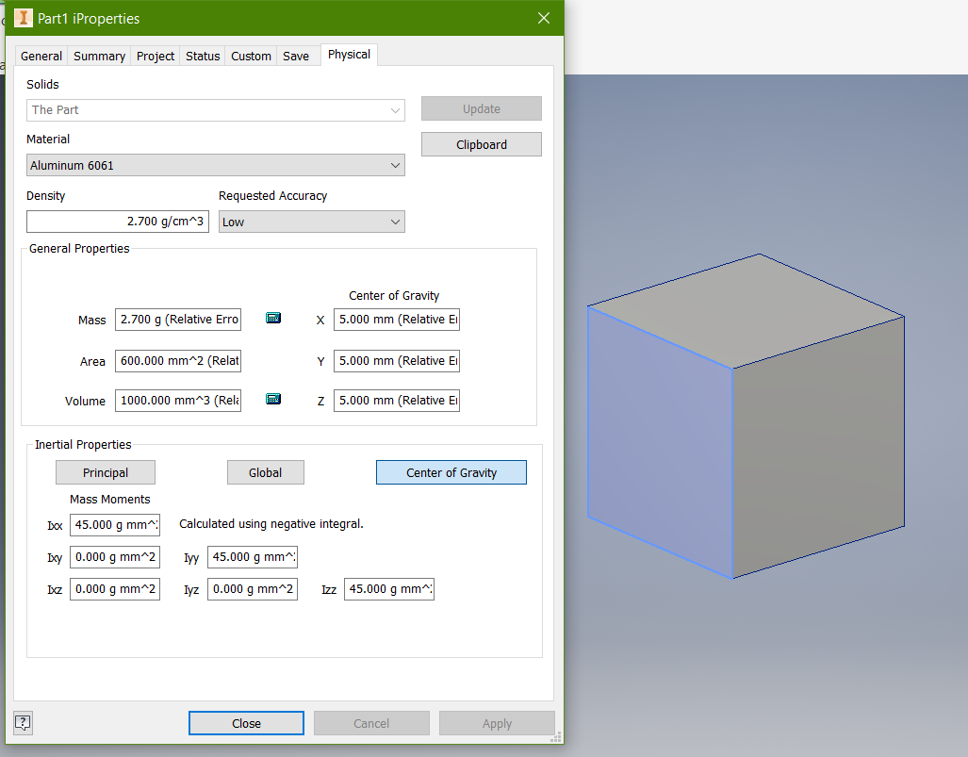The image size is (968, 757).
Task: Close the Part1 iProperties dialog with X
Action: (543, 18)
